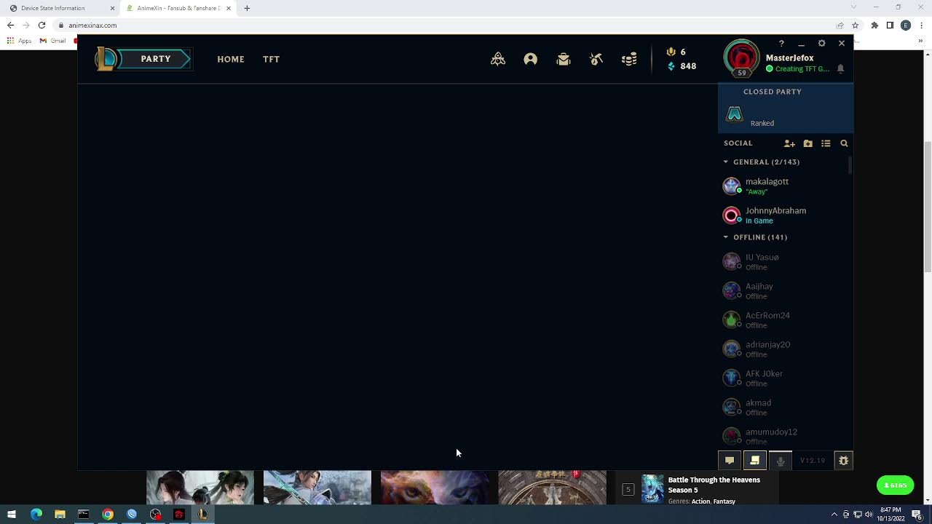Screen dimensions: 932x524
Task: Click the browser reload button
Action: tap(42, 25)
